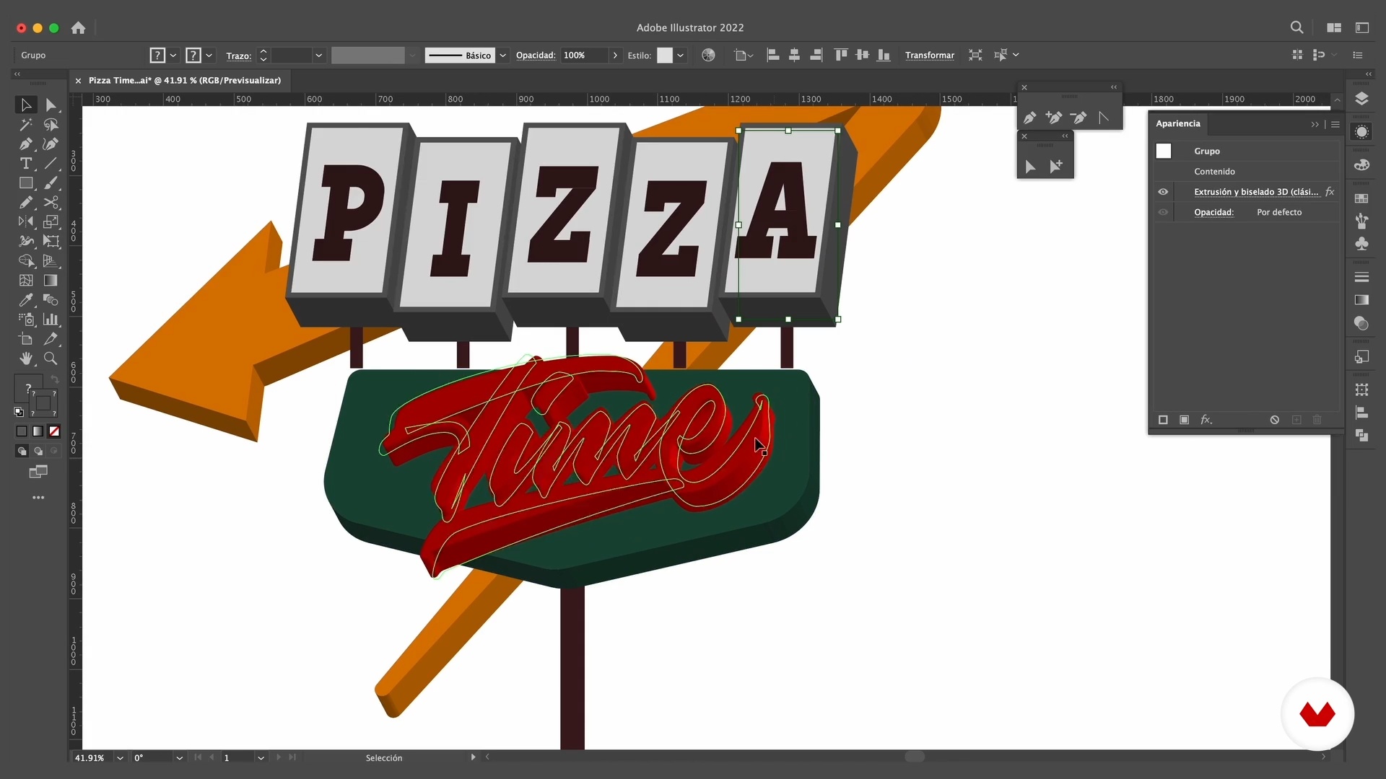The image size is (1386, 779).
Task: Select the Warp tool
Action: coord(26,242)
